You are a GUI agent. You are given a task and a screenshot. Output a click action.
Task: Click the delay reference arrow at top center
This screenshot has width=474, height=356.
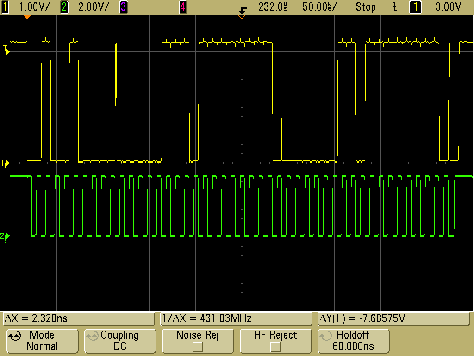[x=243, y=11]
